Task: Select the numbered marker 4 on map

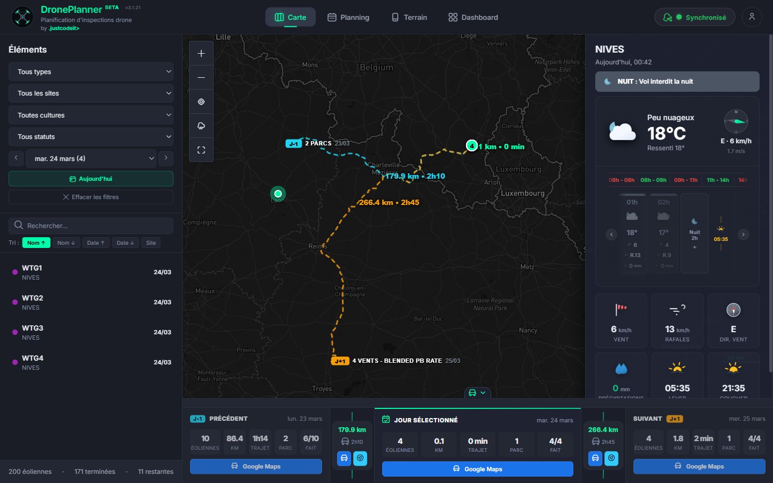Action: 471,145
